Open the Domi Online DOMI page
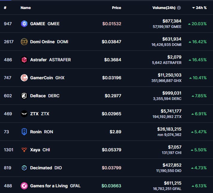This screenshot has height=193, width=213. coord(49,42)
